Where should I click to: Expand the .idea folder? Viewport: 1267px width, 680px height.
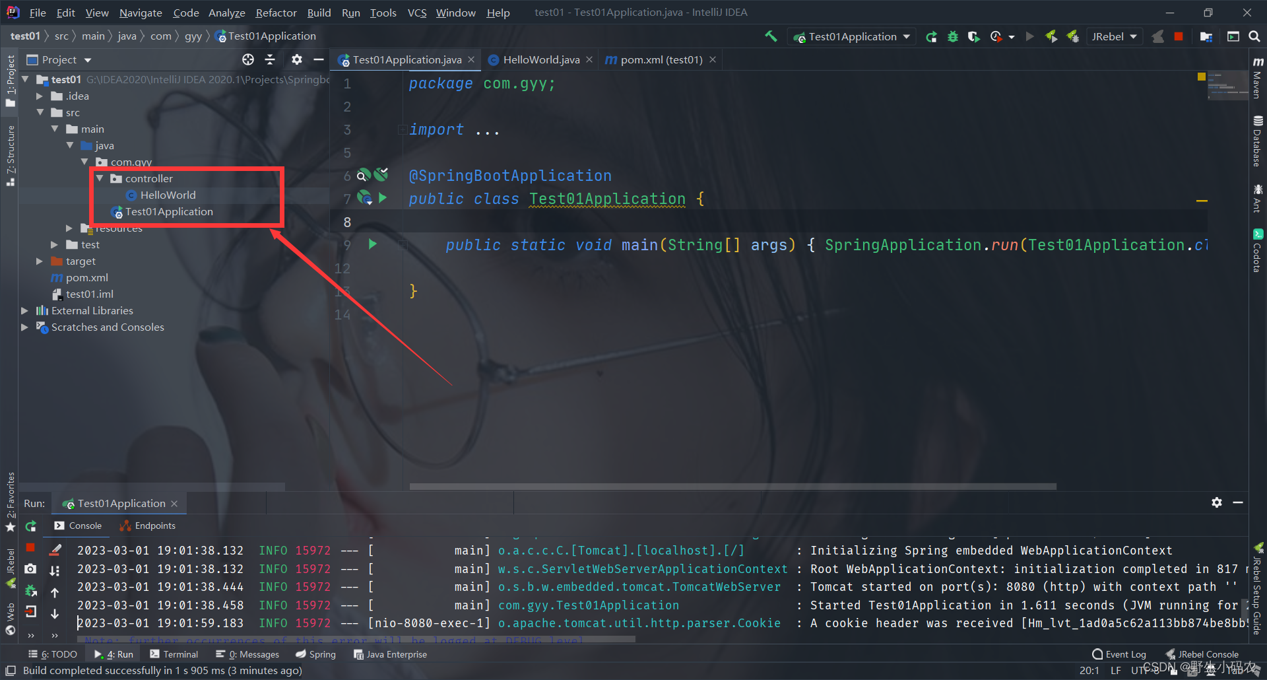pos(40,96)
